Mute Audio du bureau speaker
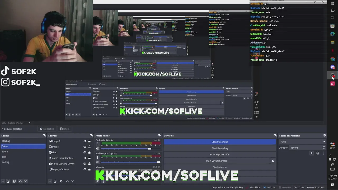The image size is (338, 190). point(98,149)
